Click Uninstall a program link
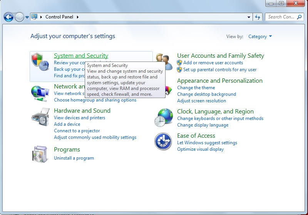 (74, 158)
